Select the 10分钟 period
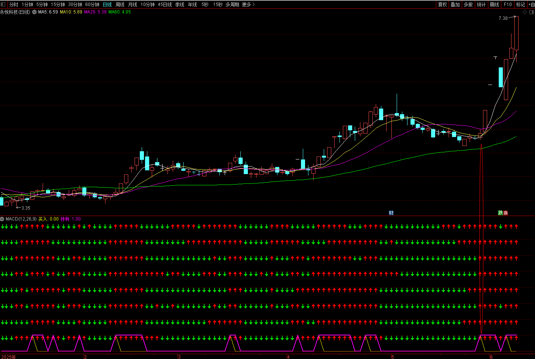Viewport: 535px width, 359px height. click(147, 4)
